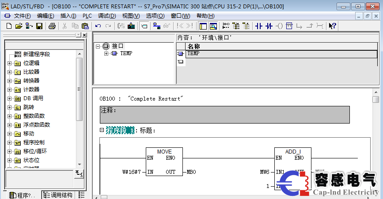This screenshot has height=199, width=383.
Task: Open the 视图(V) menu
Action: pyautogui.click(x=131, y=16)
